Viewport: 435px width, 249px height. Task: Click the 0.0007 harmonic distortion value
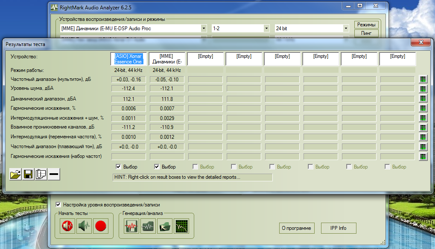(167, 109)
